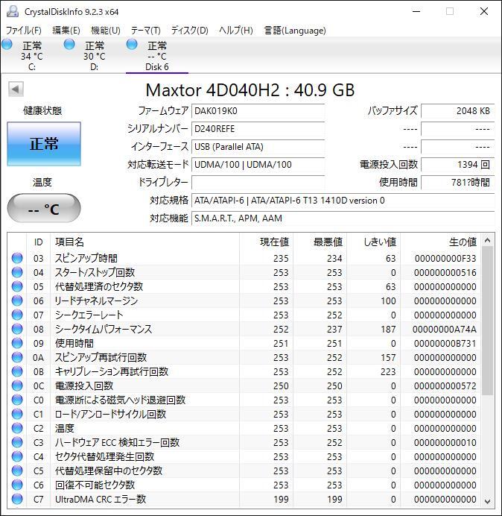
Task: Open the テーマ(T) menu
Action: click(146, 31)
